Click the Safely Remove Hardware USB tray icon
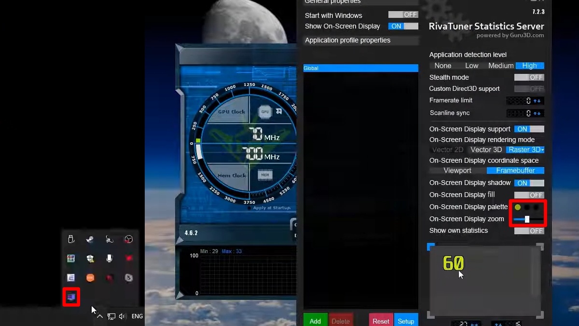579x326 pixels. click(x=71, y=239)
